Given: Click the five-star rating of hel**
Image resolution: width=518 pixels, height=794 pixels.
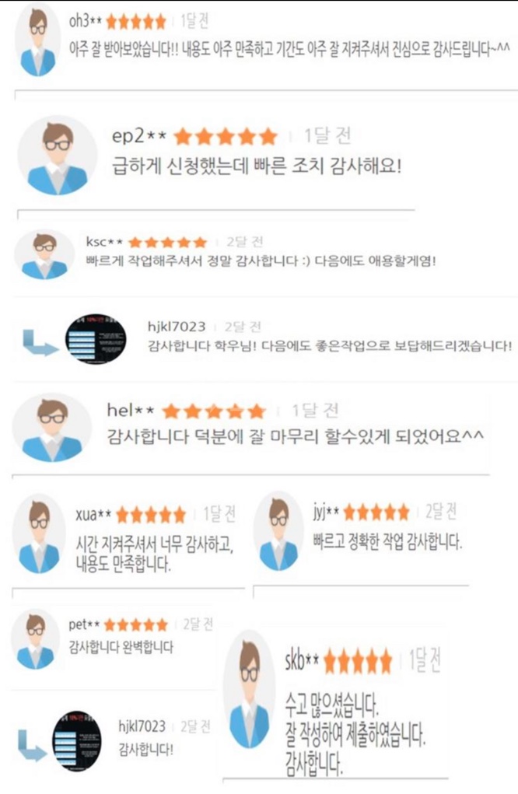Looking at the screenshot, I should click(214, 411).
